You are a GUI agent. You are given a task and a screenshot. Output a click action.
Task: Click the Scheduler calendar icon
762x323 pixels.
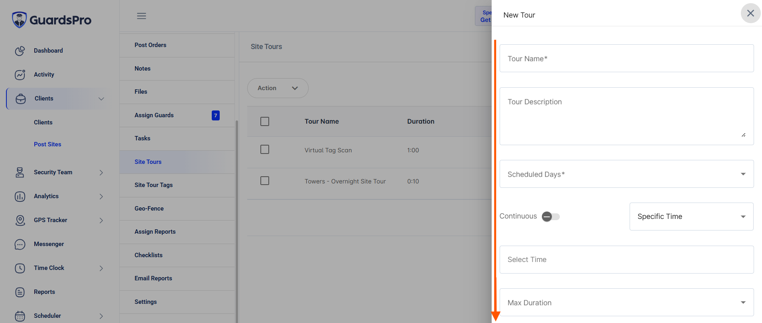pos(20,316)
